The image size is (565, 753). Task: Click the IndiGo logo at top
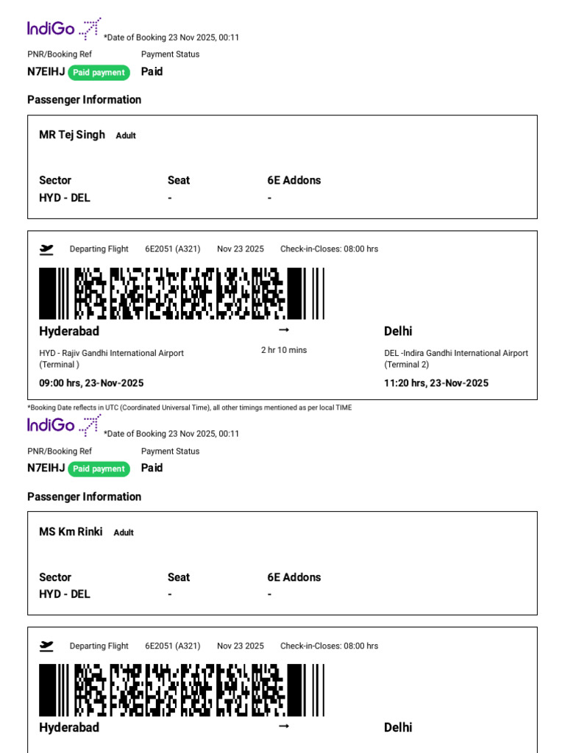pyautogui.click(x=64, y=29)
